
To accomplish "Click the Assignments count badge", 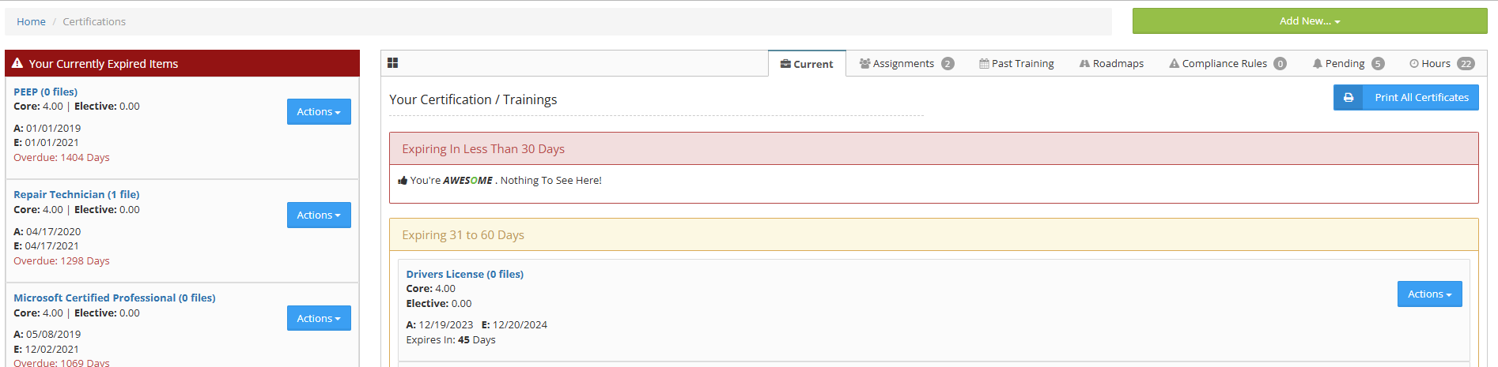I will click(948, 64).
